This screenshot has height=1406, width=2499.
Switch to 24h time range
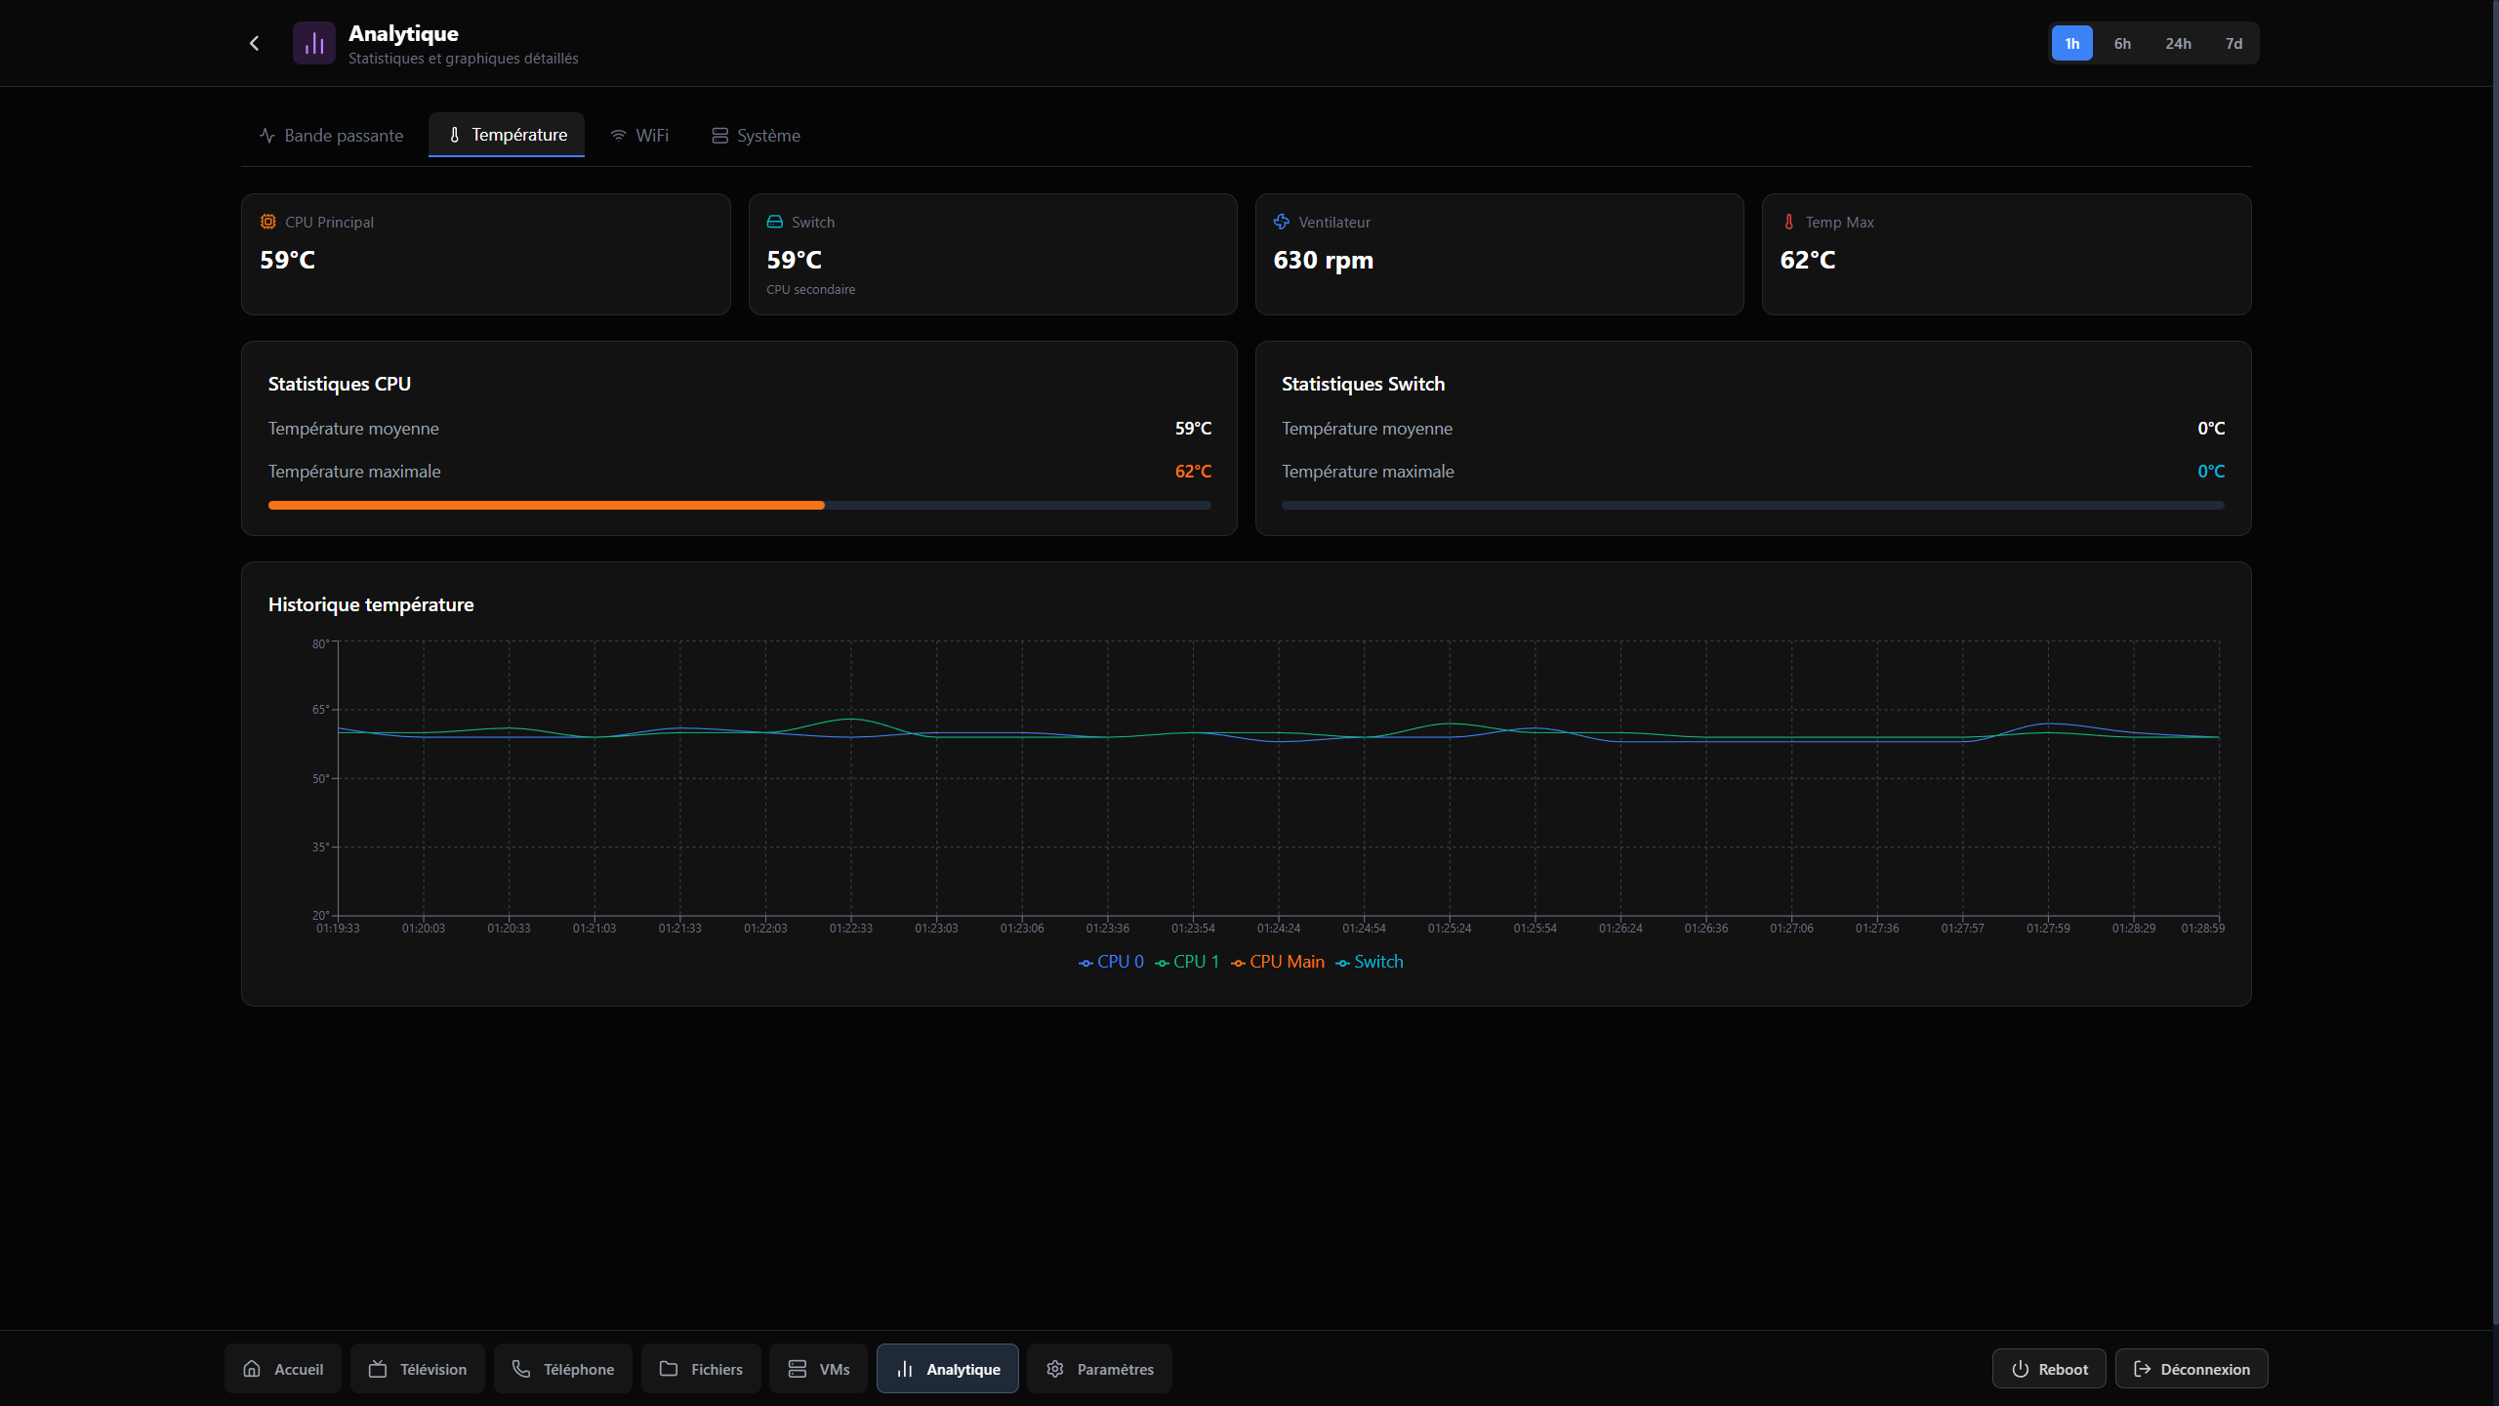point(2178,43)
